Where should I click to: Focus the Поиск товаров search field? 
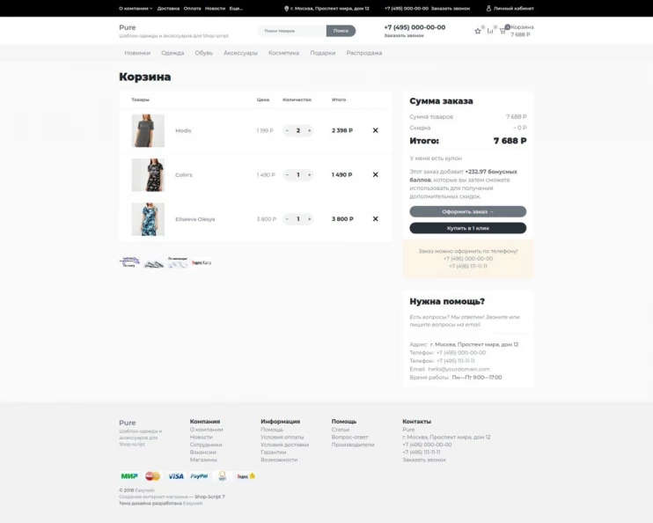292,31
